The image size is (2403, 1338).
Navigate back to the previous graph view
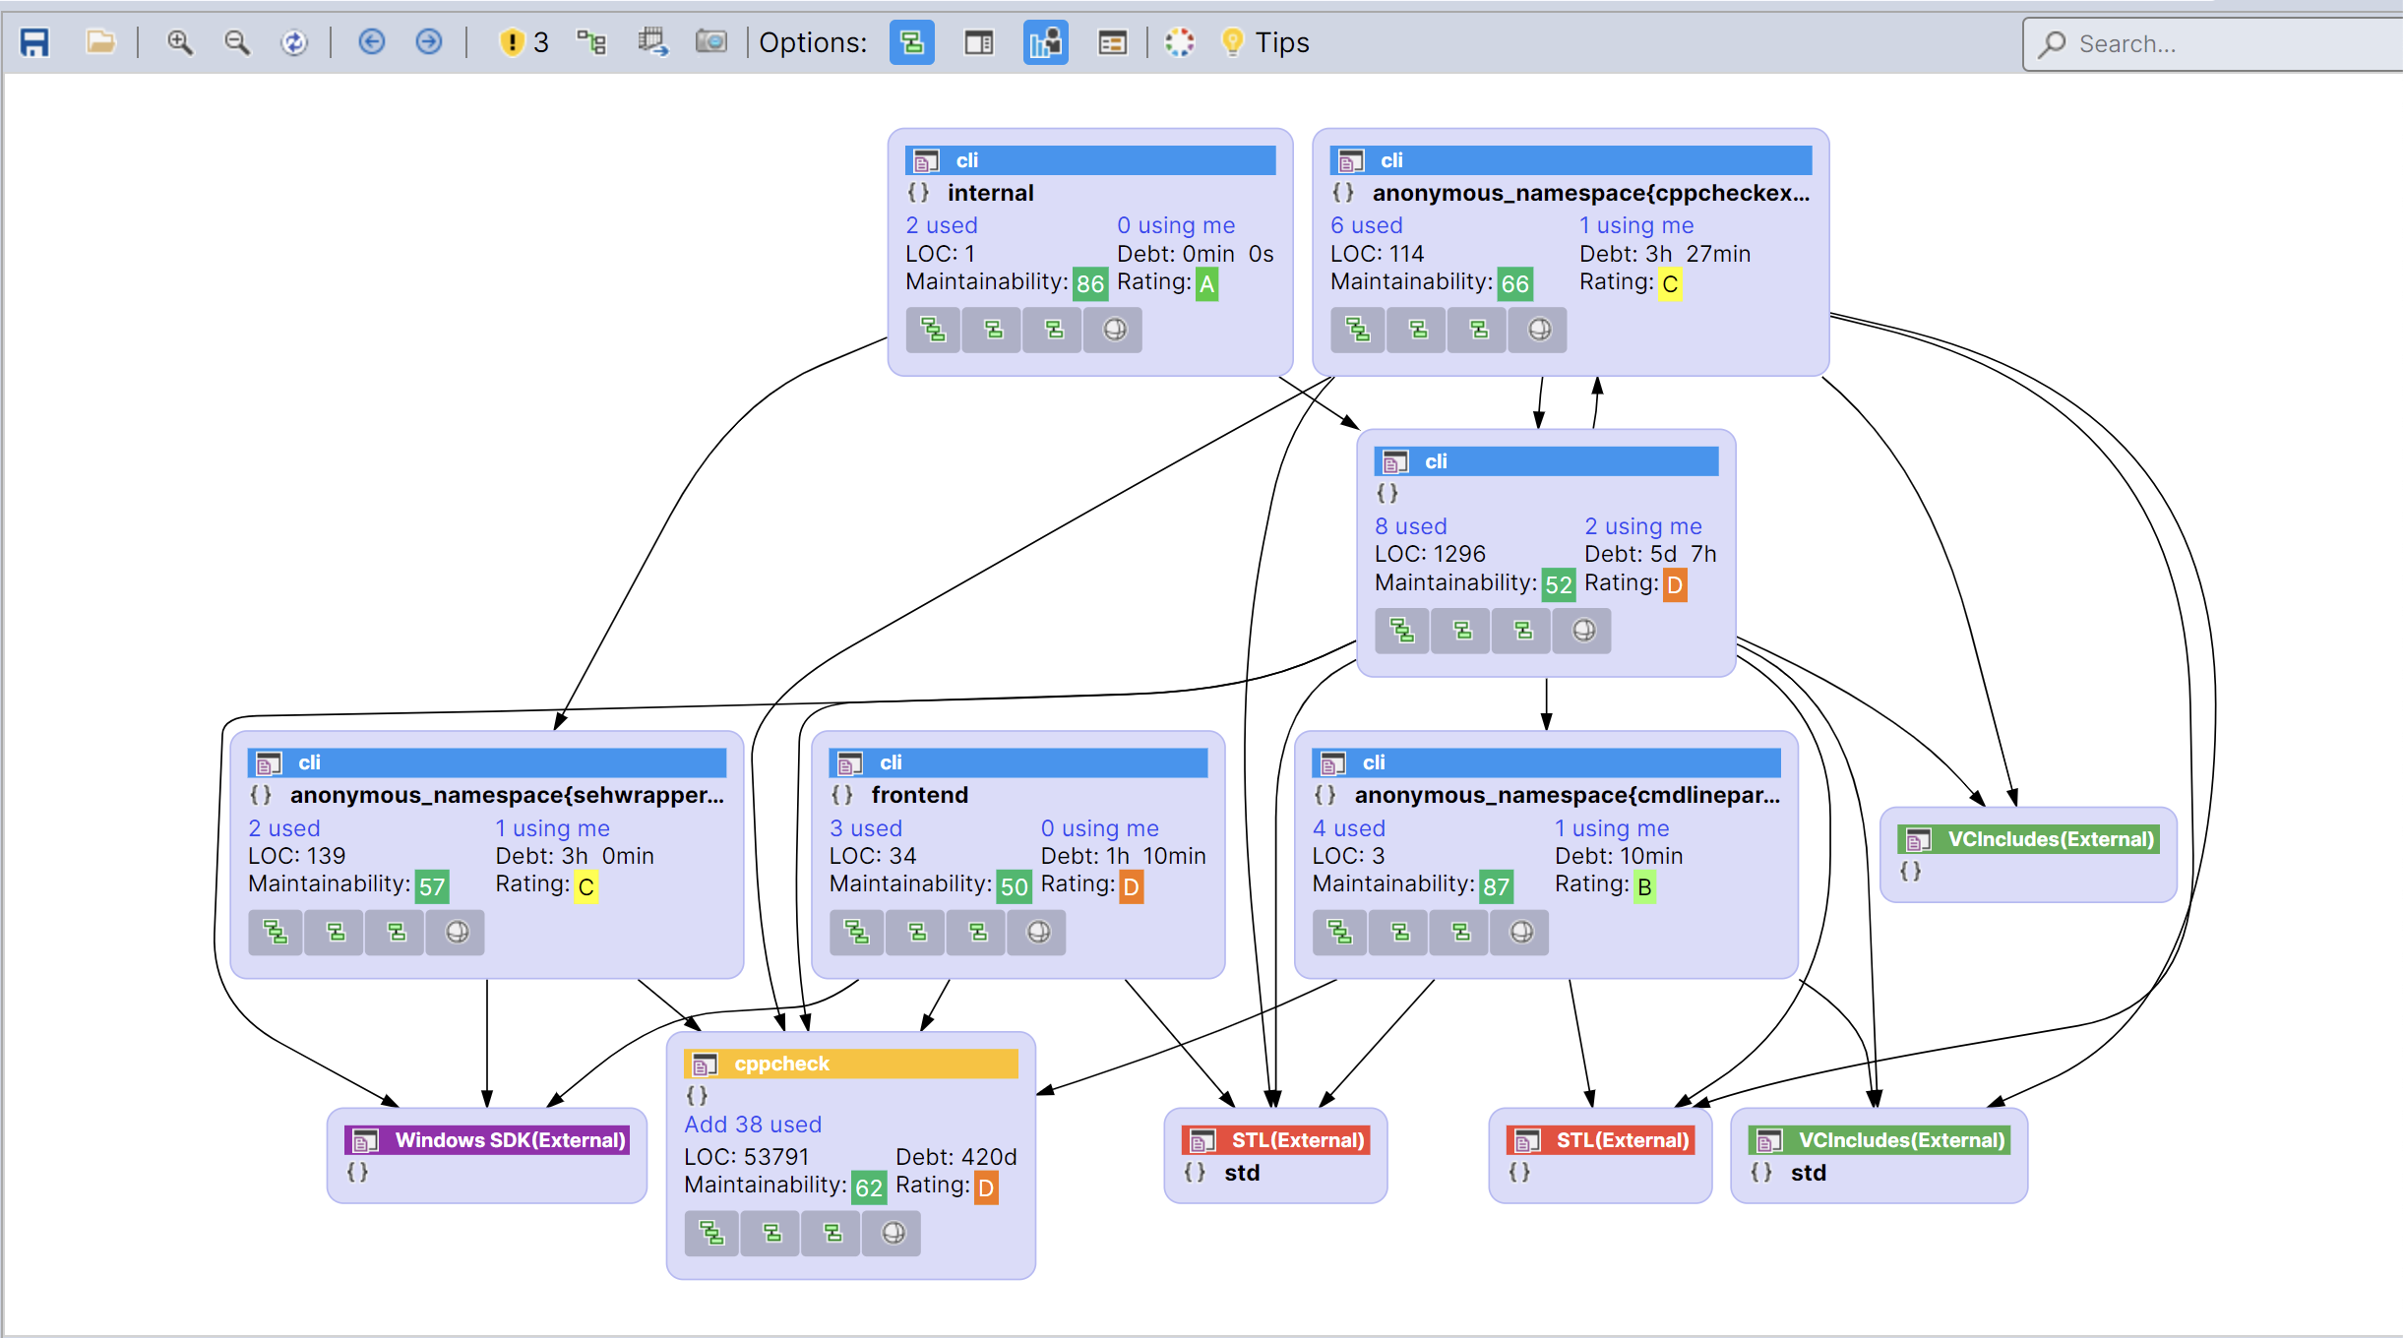pos(371,43)
